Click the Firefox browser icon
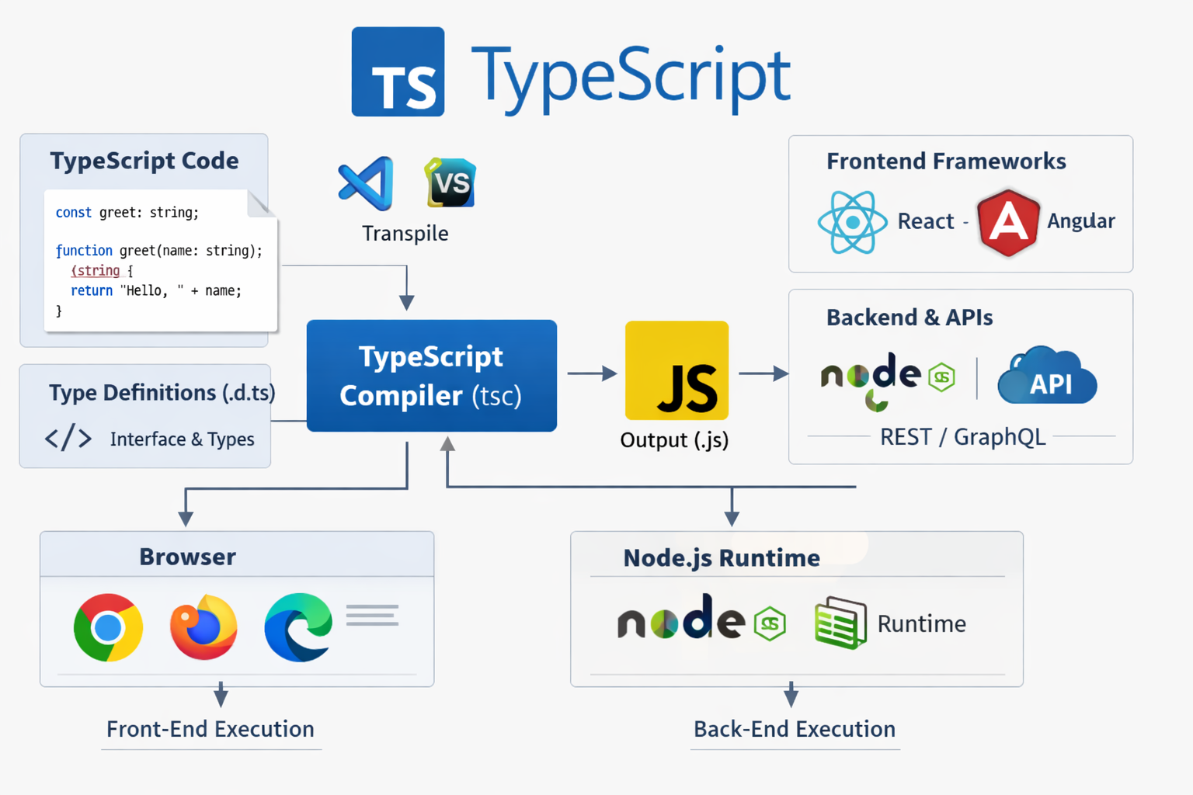1193x795 pixels. point(203,627)
